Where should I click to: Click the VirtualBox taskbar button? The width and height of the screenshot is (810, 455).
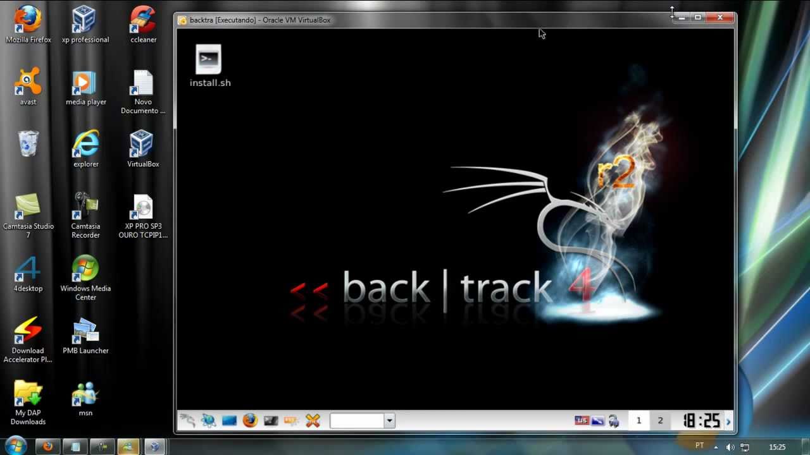[x=154, y=446]
